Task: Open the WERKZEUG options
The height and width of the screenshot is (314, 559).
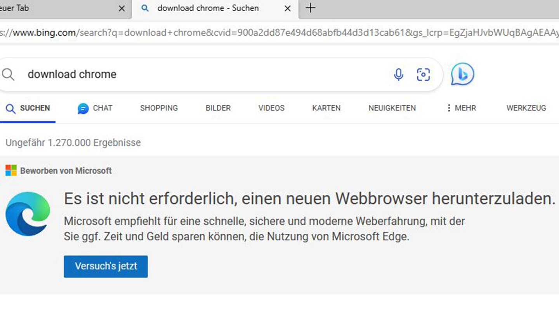Action: pyautogui.click(x=526, y=108)
